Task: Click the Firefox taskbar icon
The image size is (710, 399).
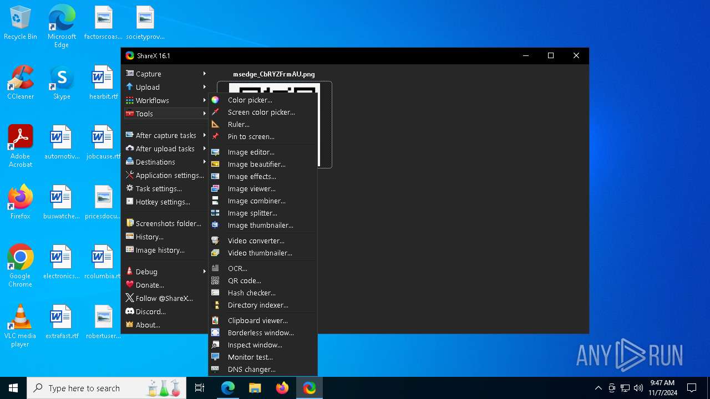Action: pyautogui.click(x=282, y=388)
